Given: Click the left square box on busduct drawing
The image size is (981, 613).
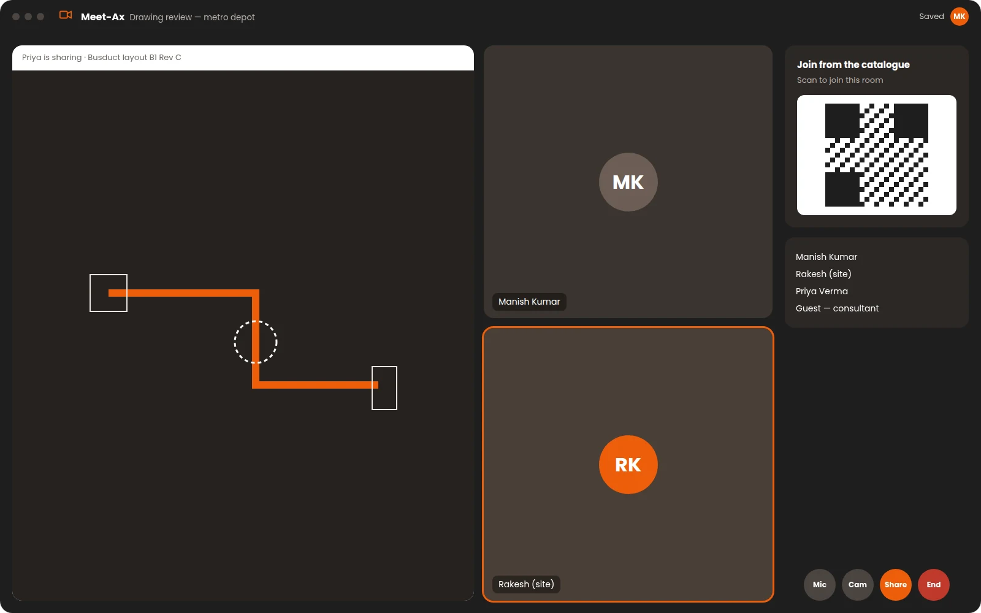Looking at the screenshot, I should click(109, 293).
